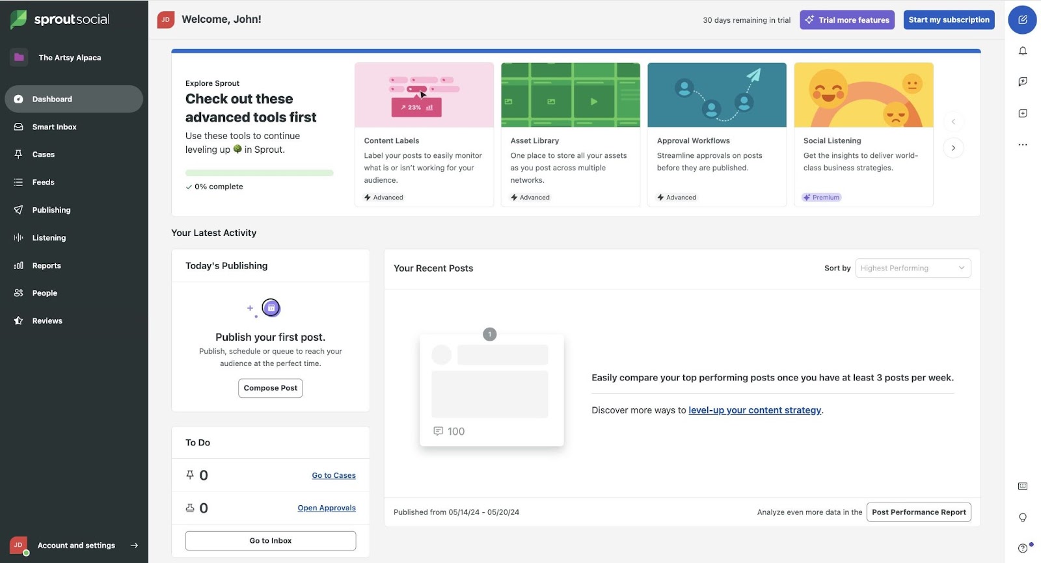Click the lightbulb ideas icon
The image size is (1041, 563).
1023,517
